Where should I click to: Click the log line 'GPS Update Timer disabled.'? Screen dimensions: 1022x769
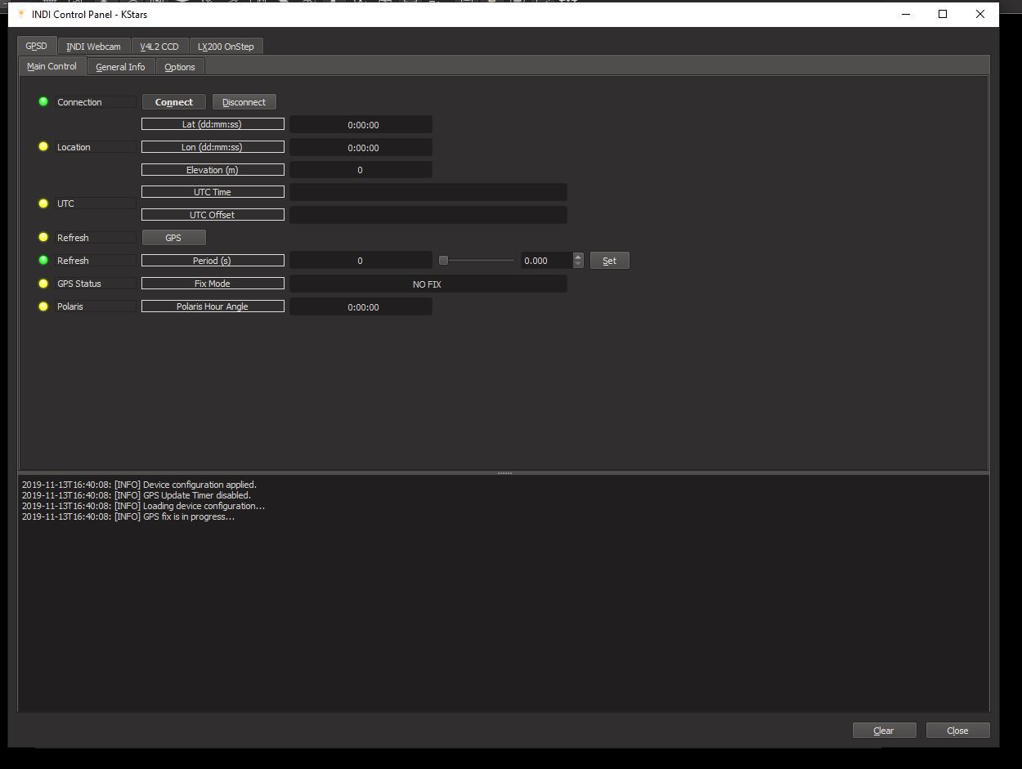coord(137,495)
